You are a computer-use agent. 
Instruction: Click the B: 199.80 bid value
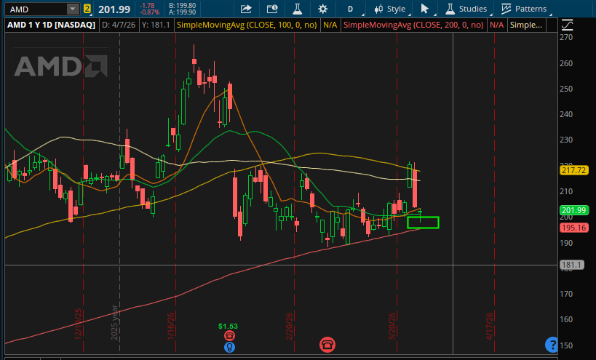183,6
